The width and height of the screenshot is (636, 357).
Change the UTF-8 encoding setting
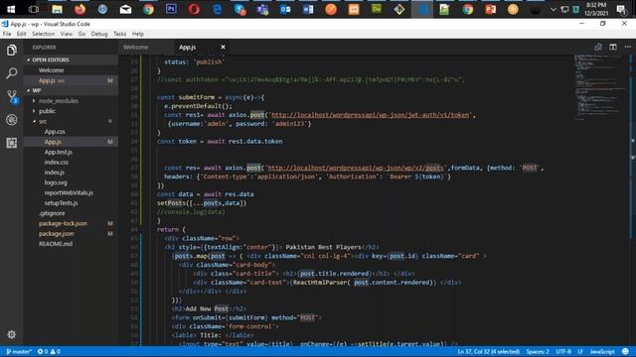(x=563, y=351)
